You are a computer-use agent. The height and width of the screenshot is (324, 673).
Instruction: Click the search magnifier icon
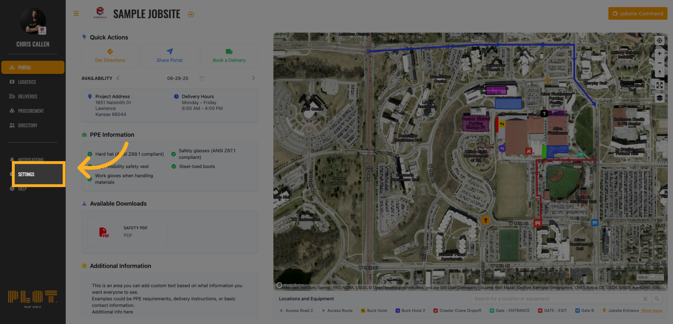657,299
